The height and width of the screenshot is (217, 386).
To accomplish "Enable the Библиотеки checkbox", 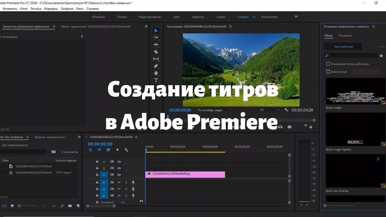I will 328,72.
